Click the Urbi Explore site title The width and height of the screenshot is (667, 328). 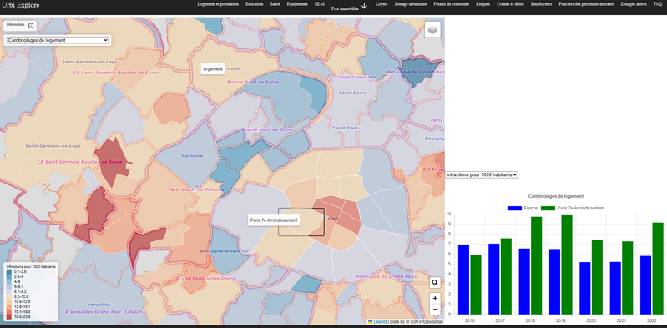coord(20,6)
